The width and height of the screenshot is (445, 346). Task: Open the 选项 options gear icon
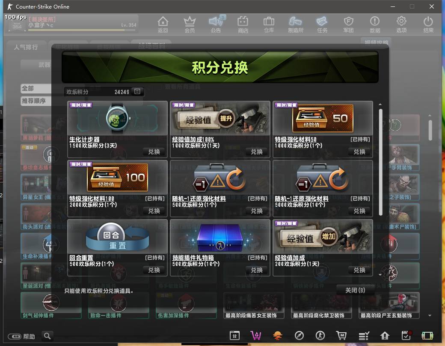click(401, 24)
